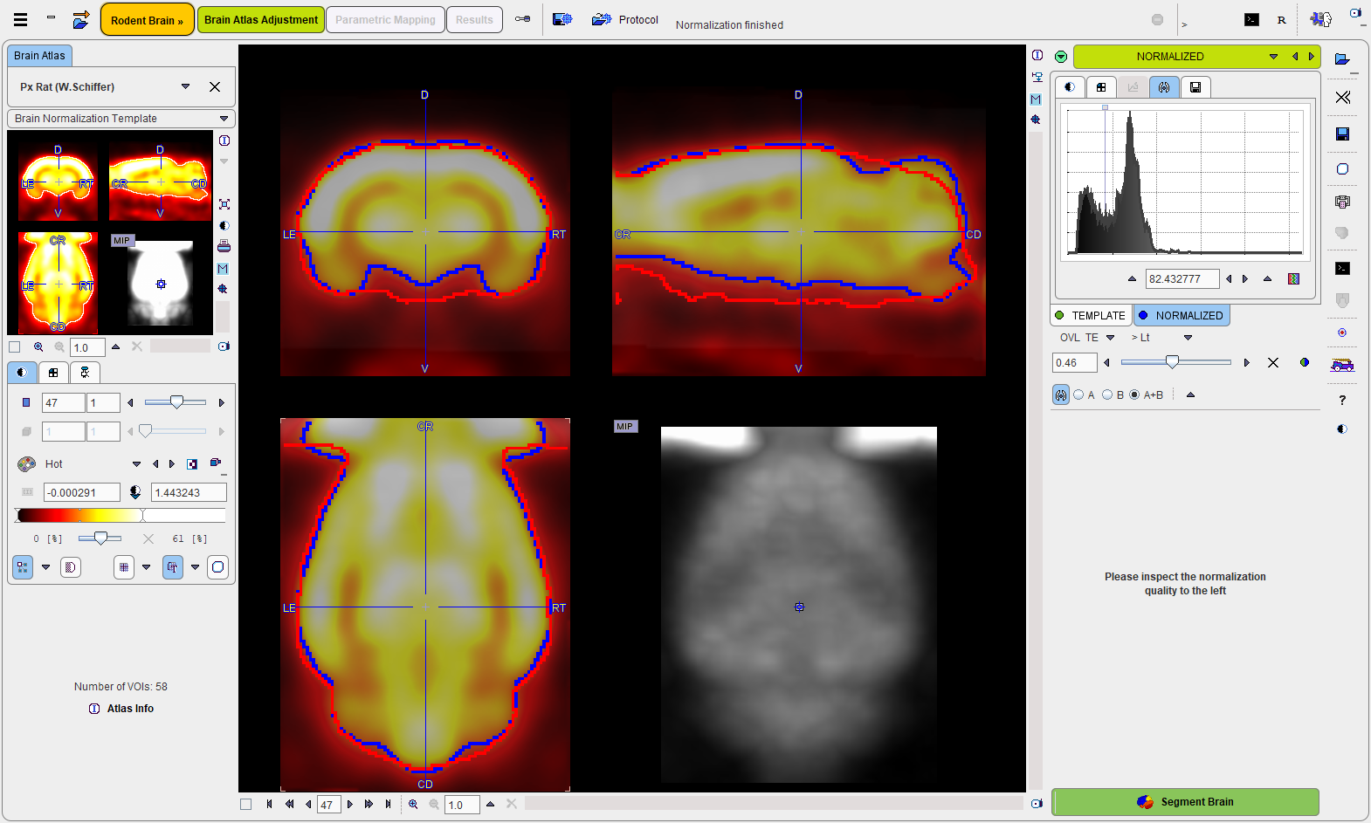Click the info icon beside the main viewer
This screenshot has width=1371, height=823.
click(x=1037, y=55)
